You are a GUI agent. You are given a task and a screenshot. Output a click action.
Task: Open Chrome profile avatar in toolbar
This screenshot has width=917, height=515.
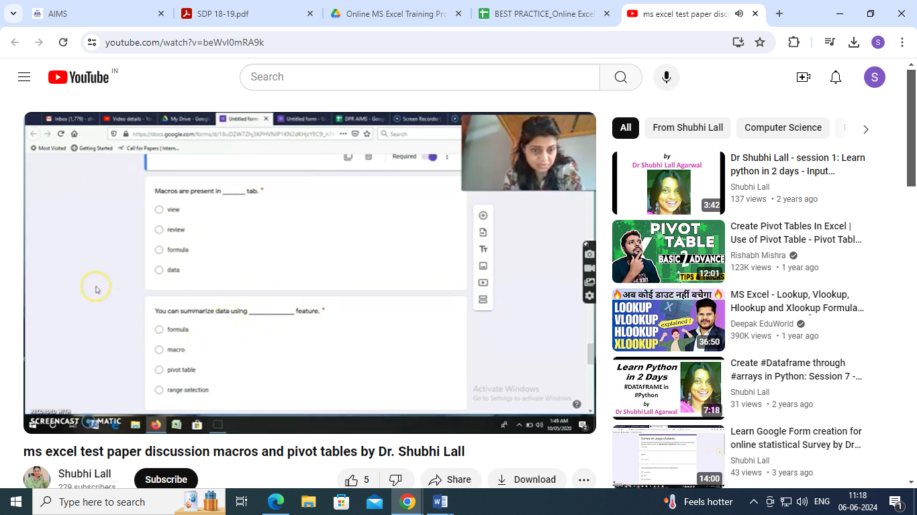878,42
